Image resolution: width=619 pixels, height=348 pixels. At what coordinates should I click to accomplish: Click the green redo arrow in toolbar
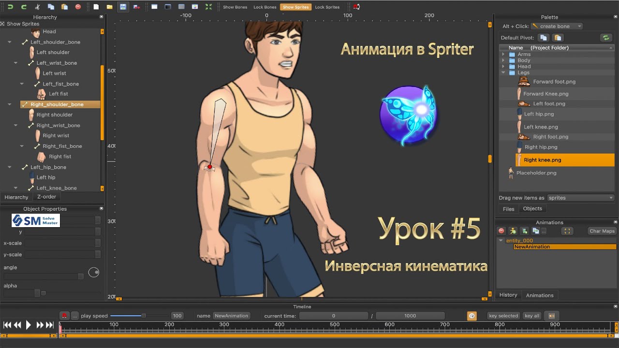[24, 7]
